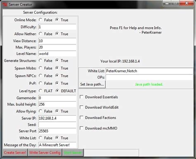The height and width of the screenshot is (159, 196).
Task: Click the empty OPs field
Action: pos(149,77)
